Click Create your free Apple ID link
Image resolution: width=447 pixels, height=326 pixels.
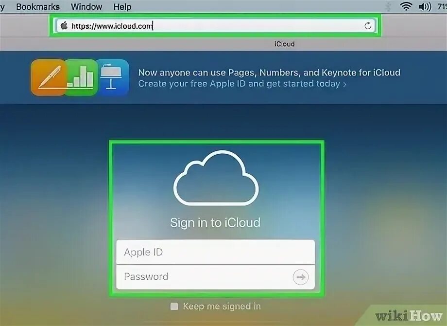click(242, 84)
